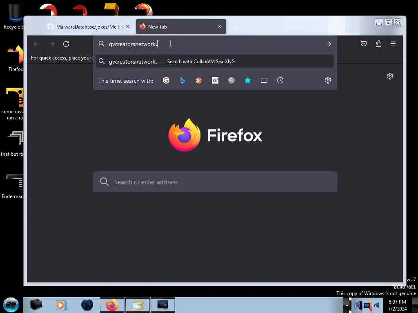Search with CollabVM SearXNG magnifier icon
This screenshot has width=418, height=313.
tap(231, 80)
